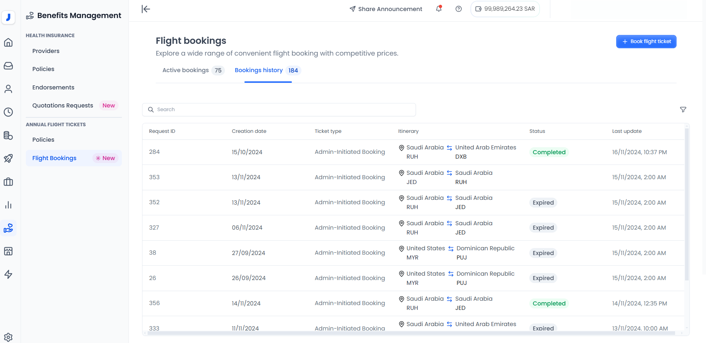Collapse the sidebar using the arrow icon

[146, 9]
